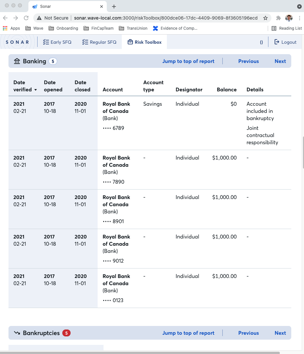Screen dimensions: 304x354
Task: Click Jump to top of report in Banking
Action: pos(188,61)
